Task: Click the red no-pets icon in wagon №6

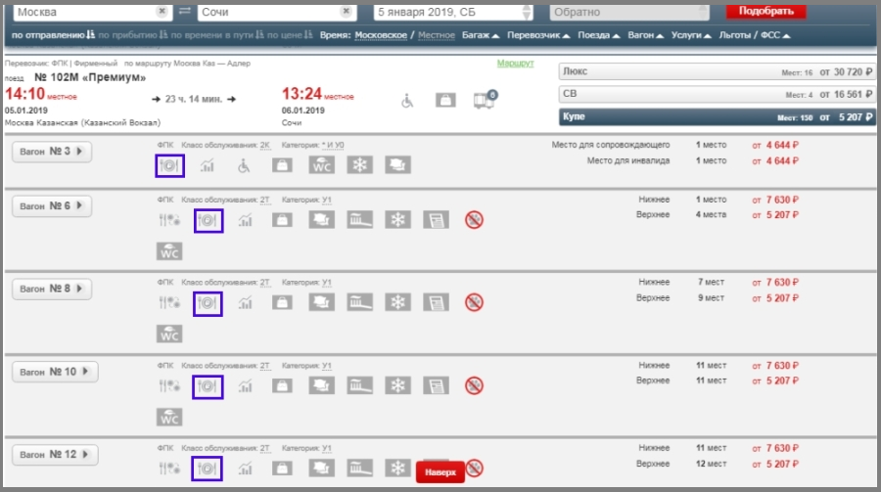Action: (x=474, y=220)
